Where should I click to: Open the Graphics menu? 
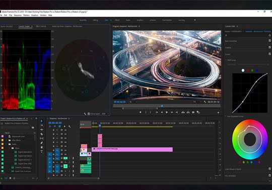(x=35, y=15)
